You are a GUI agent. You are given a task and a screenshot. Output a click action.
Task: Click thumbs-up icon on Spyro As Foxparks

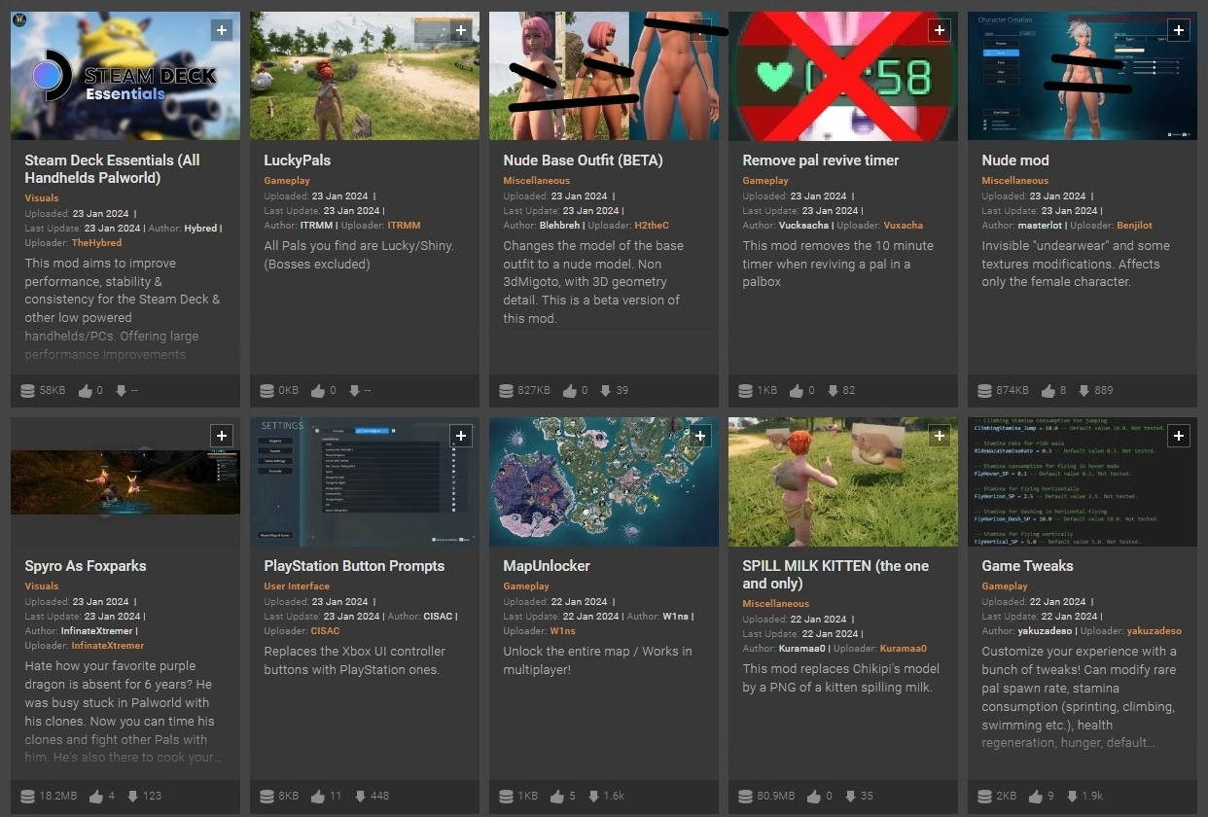[96, 796]
